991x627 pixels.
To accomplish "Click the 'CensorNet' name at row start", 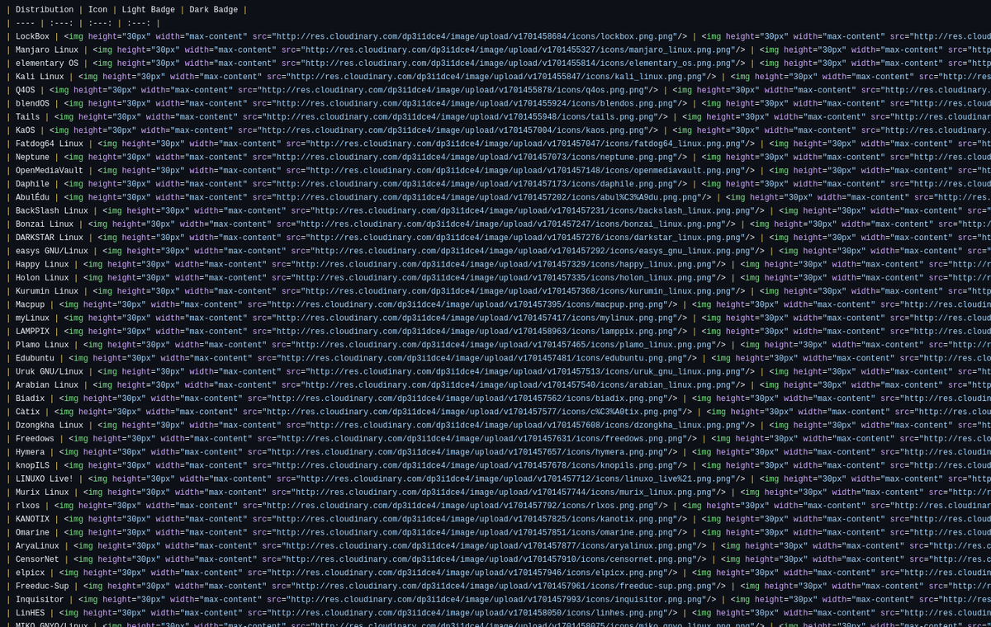I will pyautogui.click(x=37, y=559).
